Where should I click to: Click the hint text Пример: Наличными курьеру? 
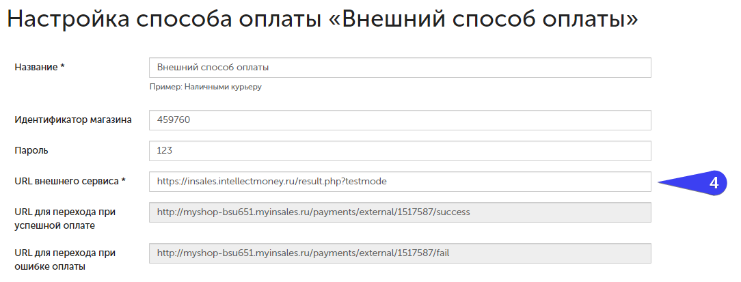[206, 87]
